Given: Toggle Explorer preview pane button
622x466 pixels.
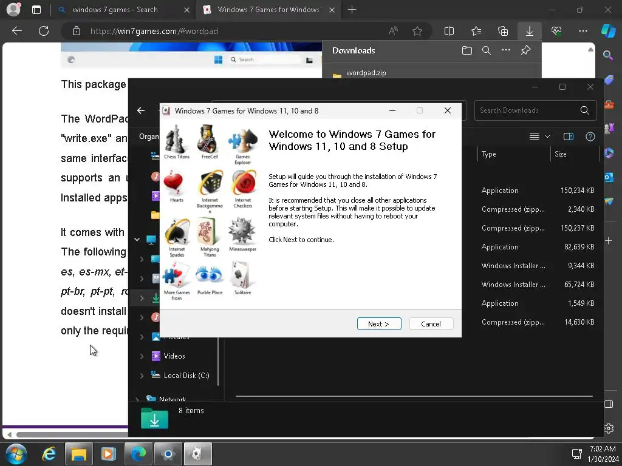Looking at the screenshot, I should [569, 137].
